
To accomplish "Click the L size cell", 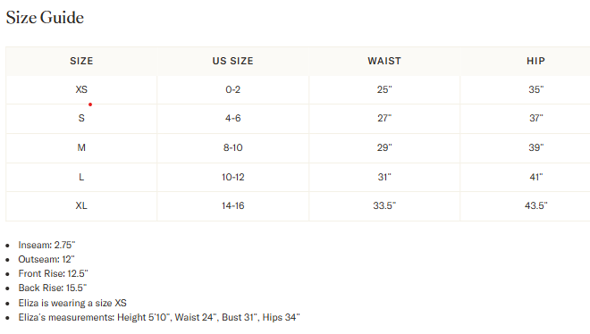I will pyautogui.click(x=81, y=177).
